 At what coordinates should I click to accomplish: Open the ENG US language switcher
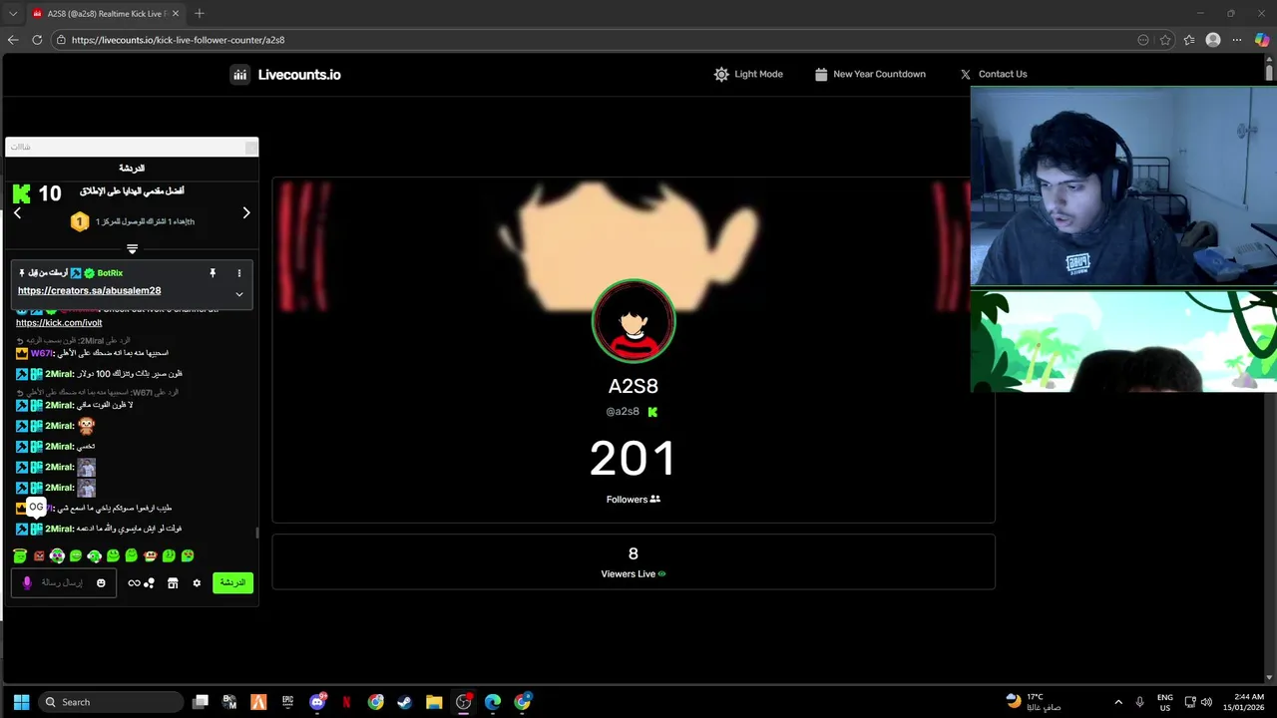point(1165,702)
